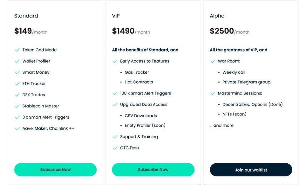
Task: Click the checkmark next to War Room
Action: 213,61
